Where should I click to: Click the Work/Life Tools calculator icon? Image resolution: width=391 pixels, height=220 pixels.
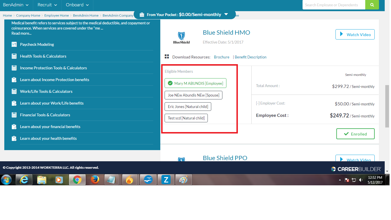point(14,91)
